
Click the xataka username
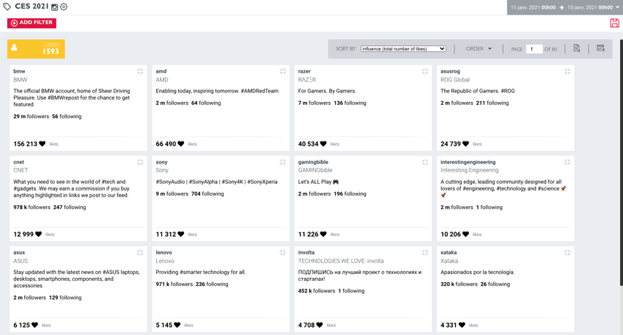tap(449, 253)
